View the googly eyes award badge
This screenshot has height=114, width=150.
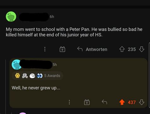point(40,76)
